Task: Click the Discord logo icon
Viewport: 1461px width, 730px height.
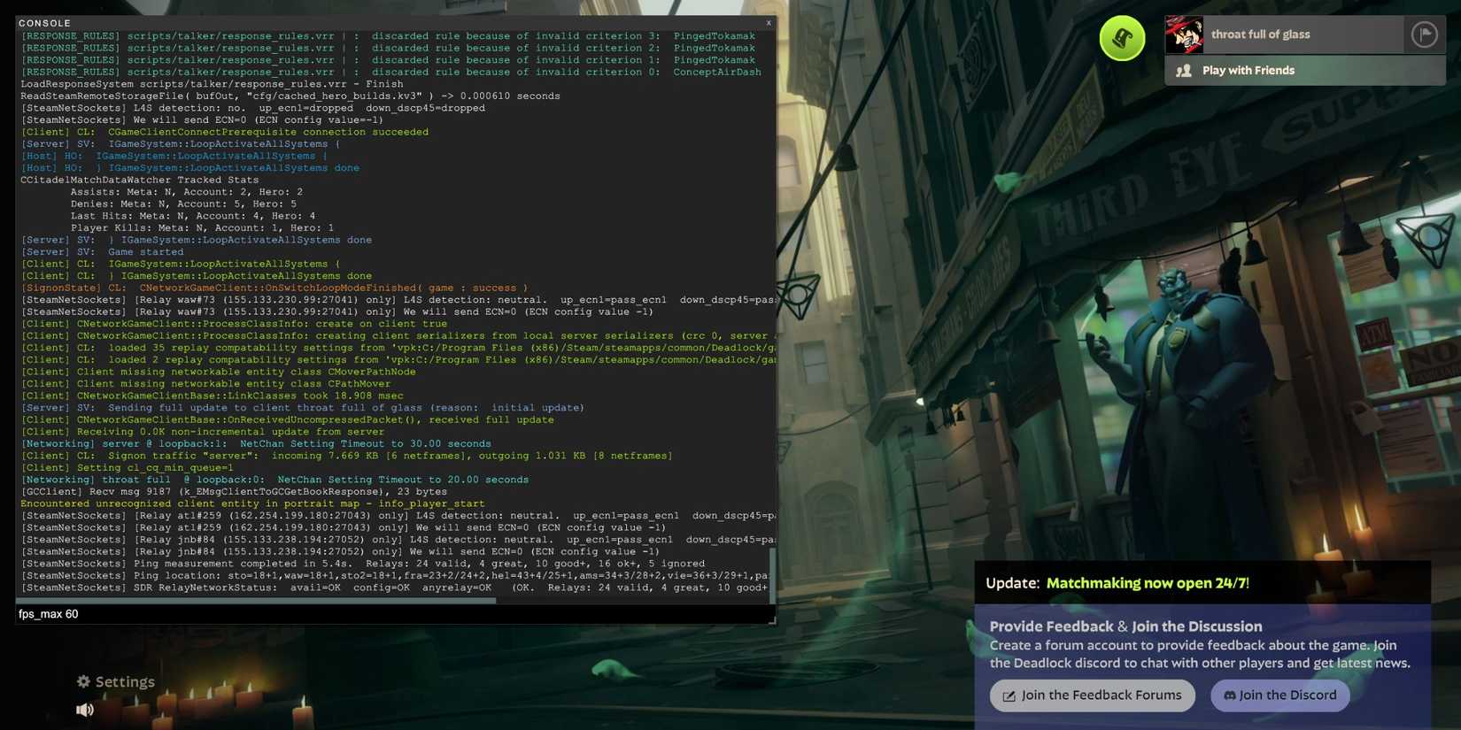Action: coord(1229,695)
